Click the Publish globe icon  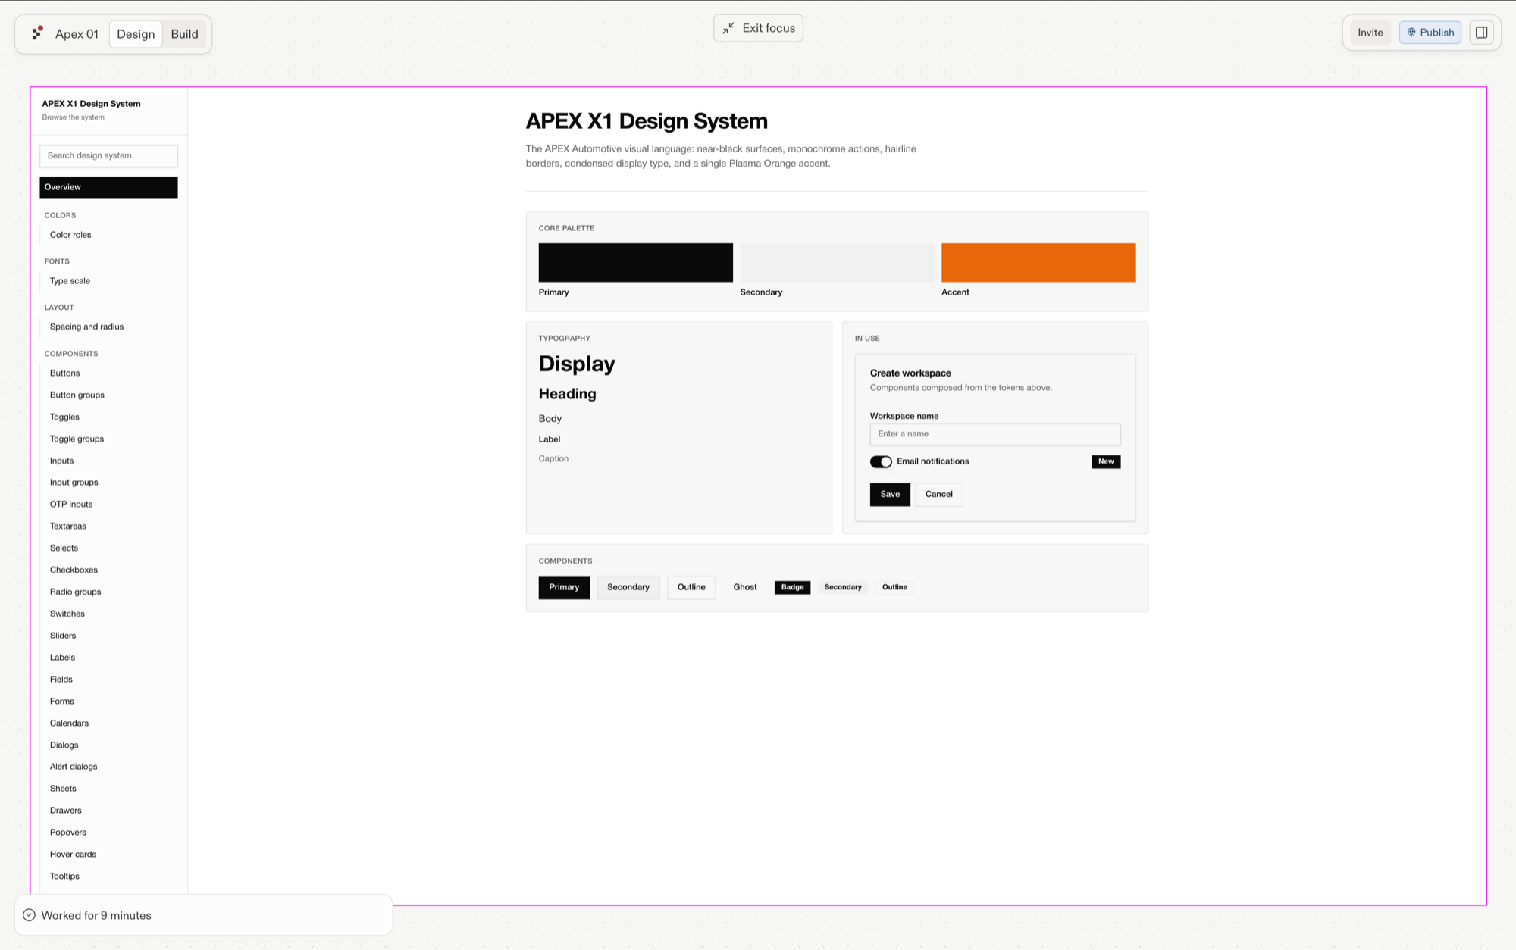point(1411,33)
